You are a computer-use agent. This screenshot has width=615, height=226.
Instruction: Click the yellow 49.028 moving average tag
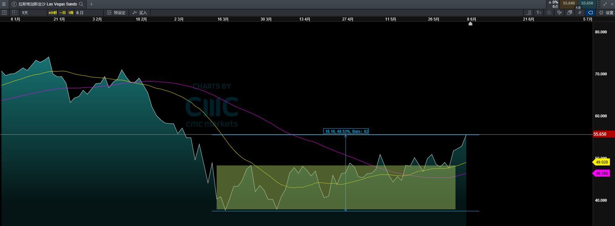(x=602, y=162)
